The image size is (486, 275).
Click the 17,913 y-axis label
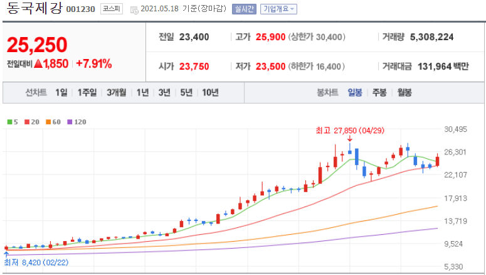pos(455,198)
